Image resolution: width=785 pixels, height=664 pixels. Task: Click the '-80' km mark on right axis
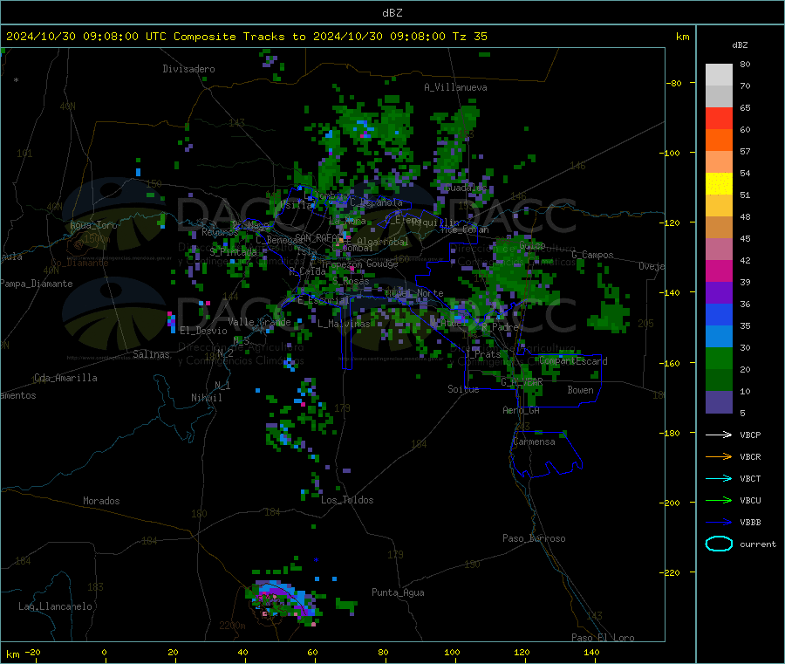[x=673, y=83]
